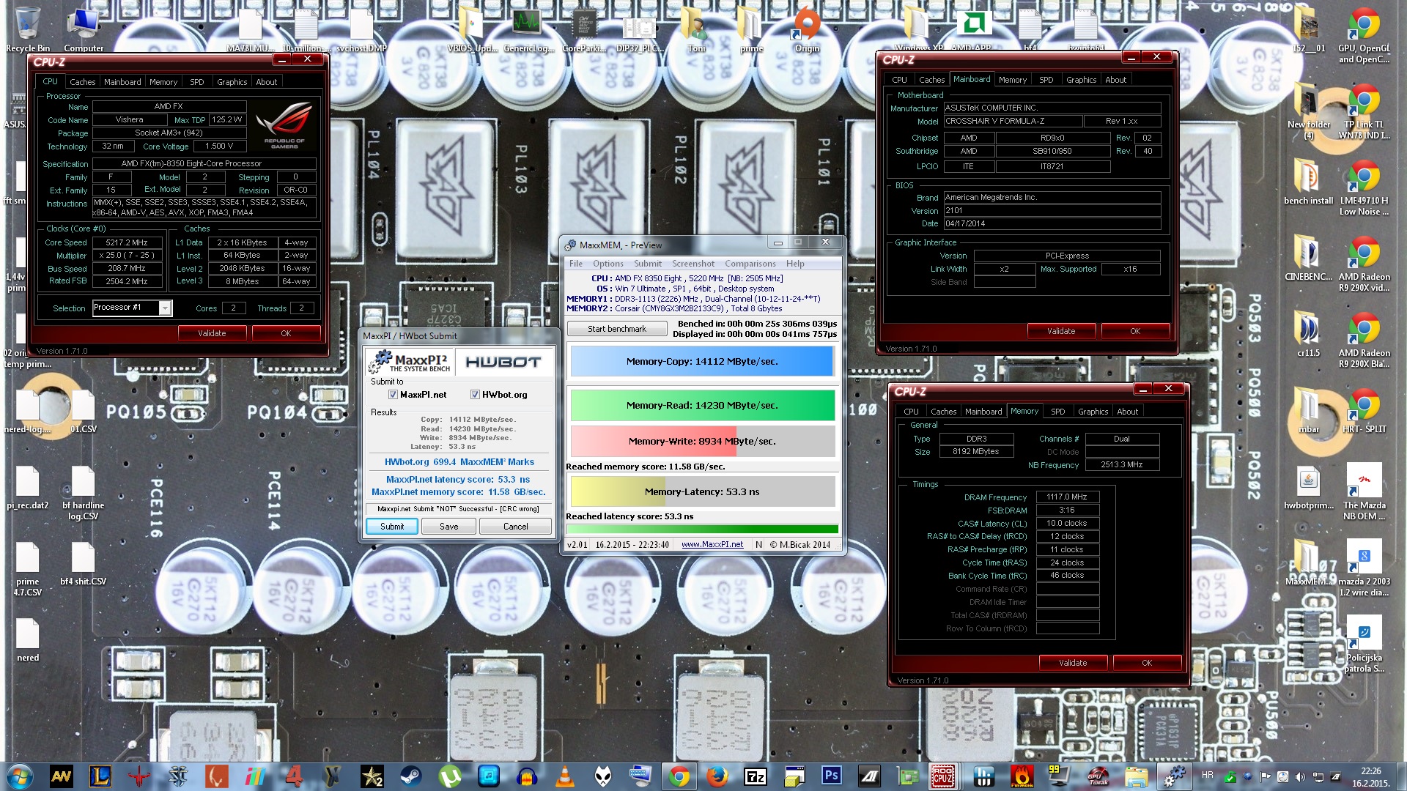Select SPD tab in bottom-right CPU-Z window
Image resolution: width=1407 pixels, height=791 pixels.
[x=1058, y=412]
